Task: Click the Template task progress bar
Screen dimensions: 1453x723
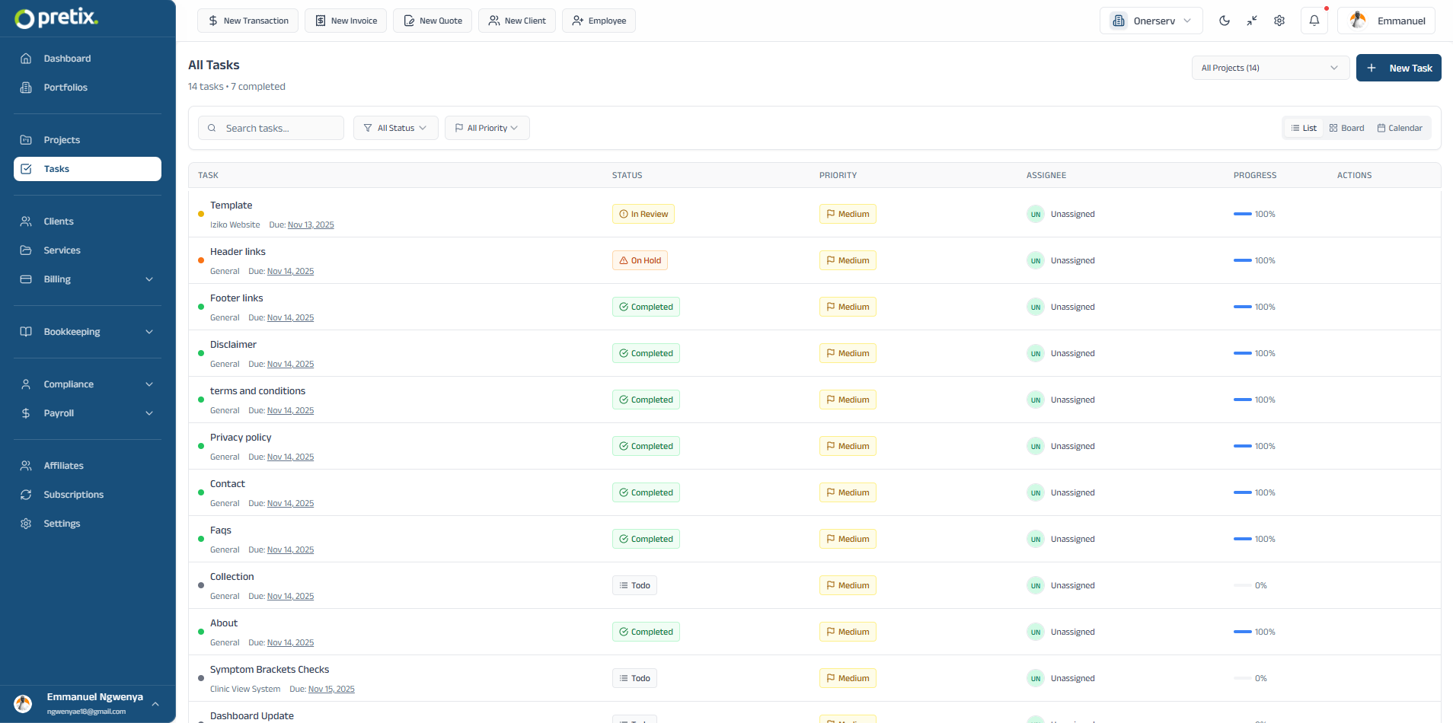Action: pos(1242,214)
